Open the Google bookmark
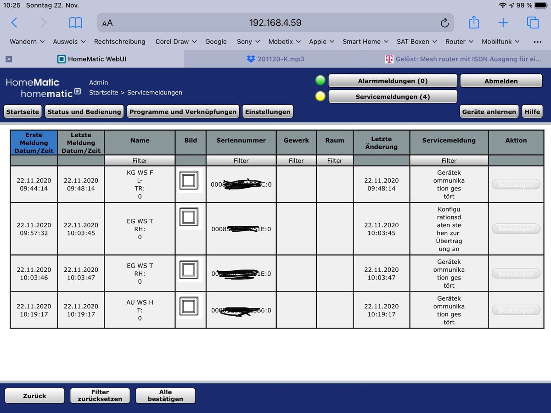551x413 pixels. [216, 41]
